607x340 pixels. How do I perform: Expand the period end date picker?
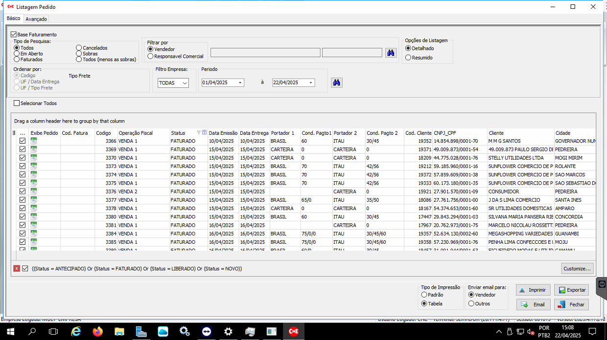[x=311, y=83]
